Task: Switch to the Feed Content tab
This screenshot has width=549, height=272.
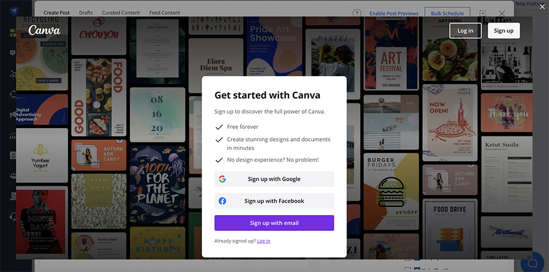Action: [165, 13]
